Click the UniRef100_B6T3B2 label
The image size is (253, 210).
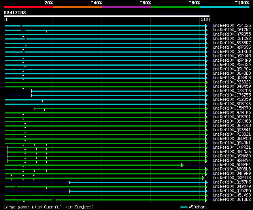(x=232, y=200)
